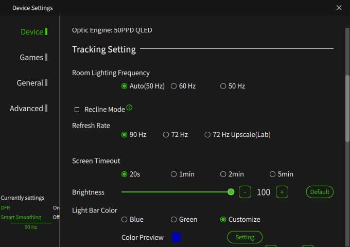Click the blue Color Preview swatch

[x=177, y=237]
